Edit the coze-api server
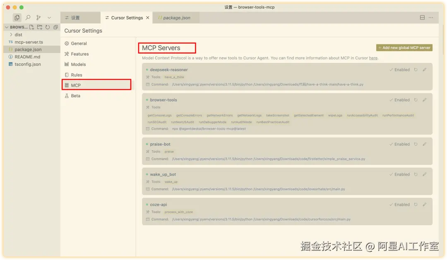The height and width of the screenshot is (260, 447). [x=425, y=205]
